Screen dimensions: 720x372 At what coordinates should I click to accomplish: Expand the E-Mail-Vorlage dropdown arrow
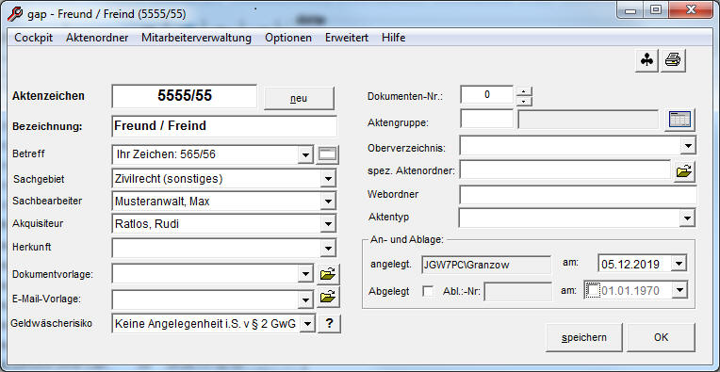(x=305, y=300)
